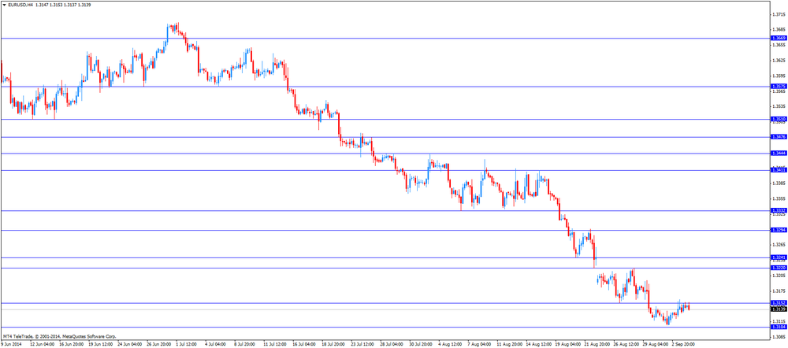Click the 1.3332 price level label
The height and width of the screenshot is (348, 788).
(x=778, y=210)
